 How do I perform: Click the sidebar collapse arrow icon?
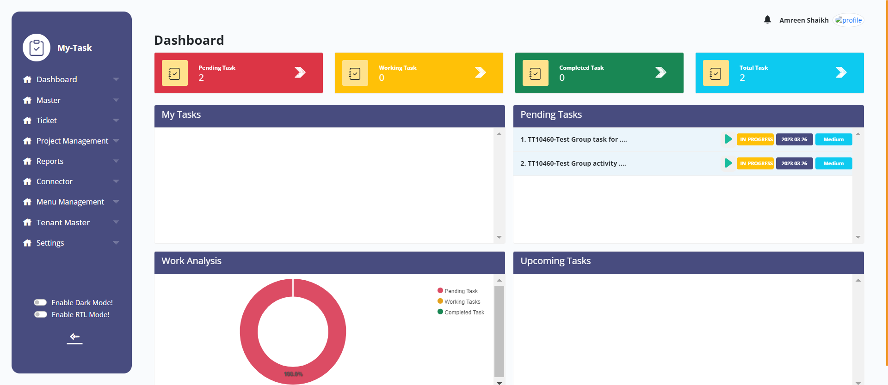(74, 337)
